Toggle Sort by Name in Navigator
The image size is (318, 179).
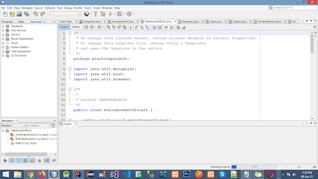47,161
